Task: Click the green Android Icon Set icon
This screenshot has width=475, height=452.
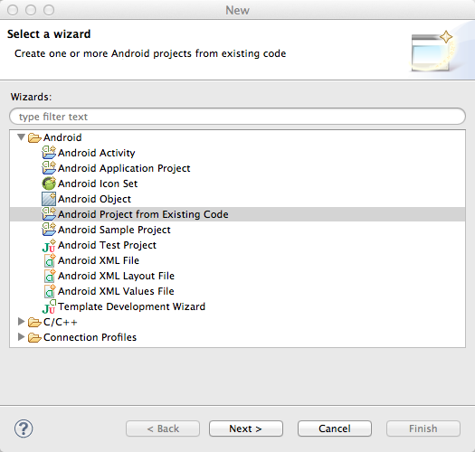Action: point(49,184)
